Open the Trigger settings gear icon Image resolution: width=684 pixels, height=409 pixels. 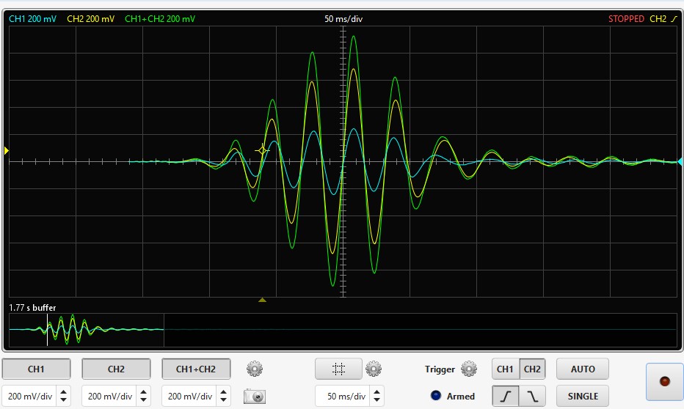469,369
